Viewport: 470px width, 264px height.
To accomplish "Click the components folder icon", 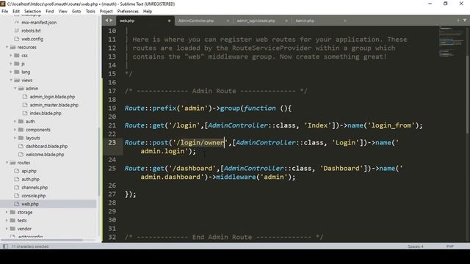I will coord(21,130).
